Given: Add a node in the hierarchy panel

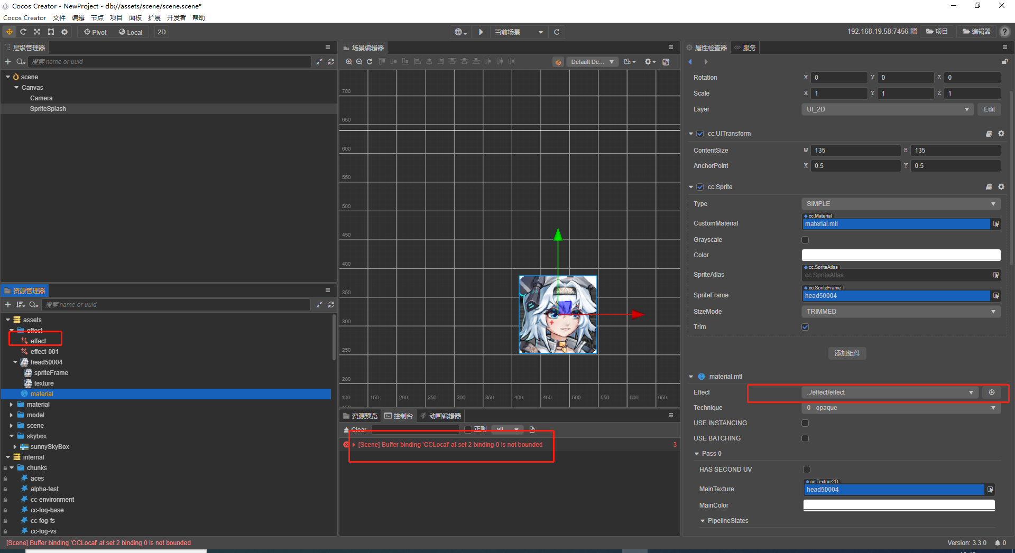Looking at the screenshot, I should pyautogui.click(x=8, y=62).
